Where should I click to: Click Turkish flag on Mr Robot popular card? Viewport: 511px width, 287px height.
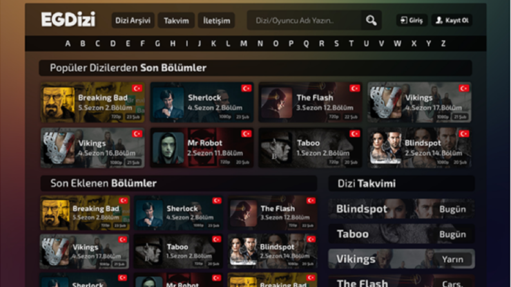click(x=246, y=134)
